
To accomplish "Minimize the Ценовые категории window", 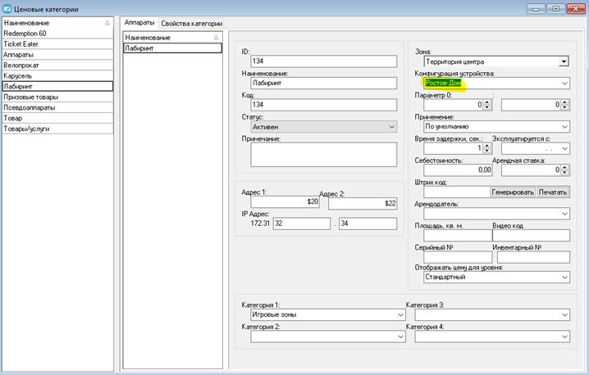I will [536, 9].
